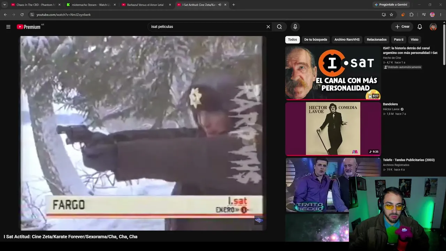Mute the 'I Sat Actitud' tab audio
The width and height of the screenshot is (446, 251).
[220, 5]
